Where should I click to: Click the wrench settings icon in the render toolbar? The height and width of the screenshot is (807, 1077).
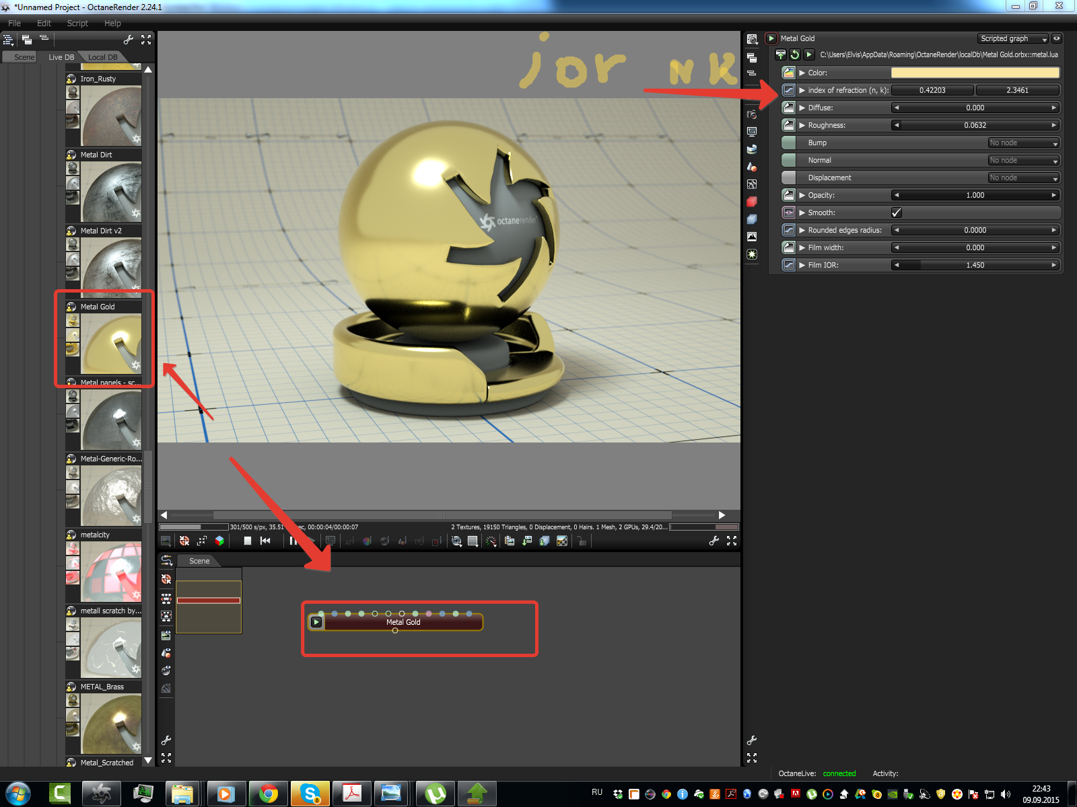714,541
